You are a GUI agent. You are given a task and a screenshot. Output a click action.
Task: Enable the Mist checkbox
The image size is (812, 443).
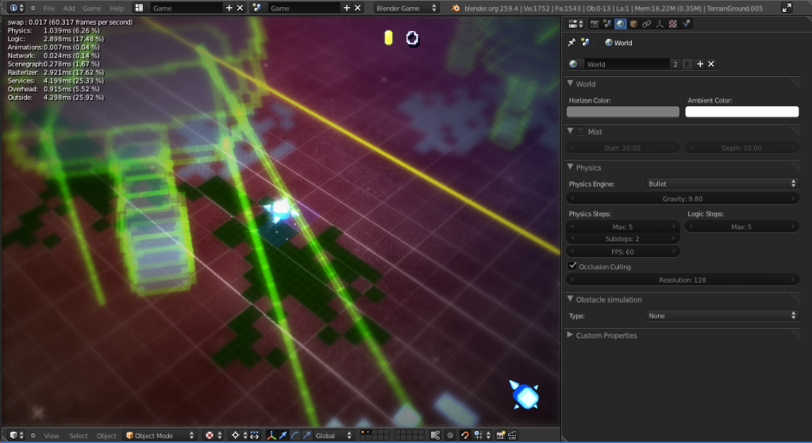[580, 131]
